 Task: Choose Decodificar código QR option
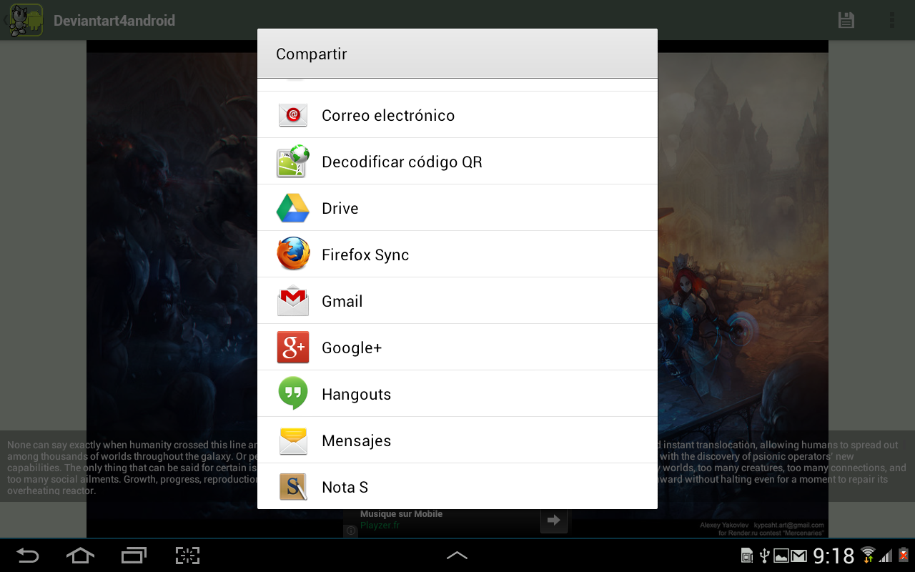(457, 162)
